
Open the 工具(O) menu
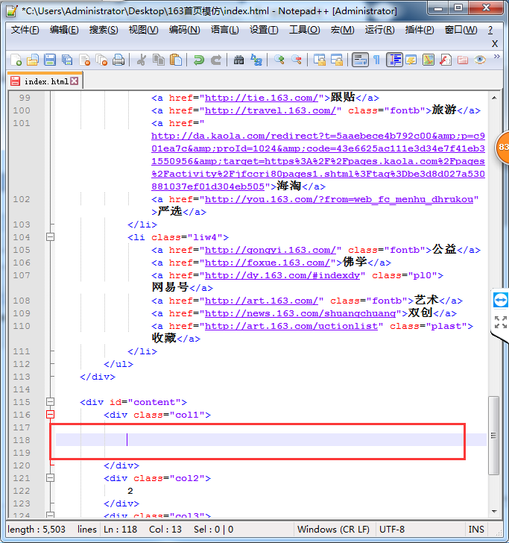click(x=305, y=30)
